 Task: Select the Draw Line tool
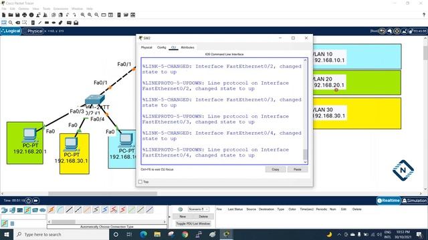(40, 23)
